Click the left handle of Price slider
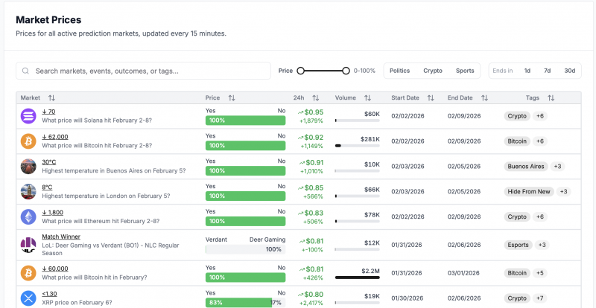The width and height of the screenshot is (596, 308). tap(301, 71)
